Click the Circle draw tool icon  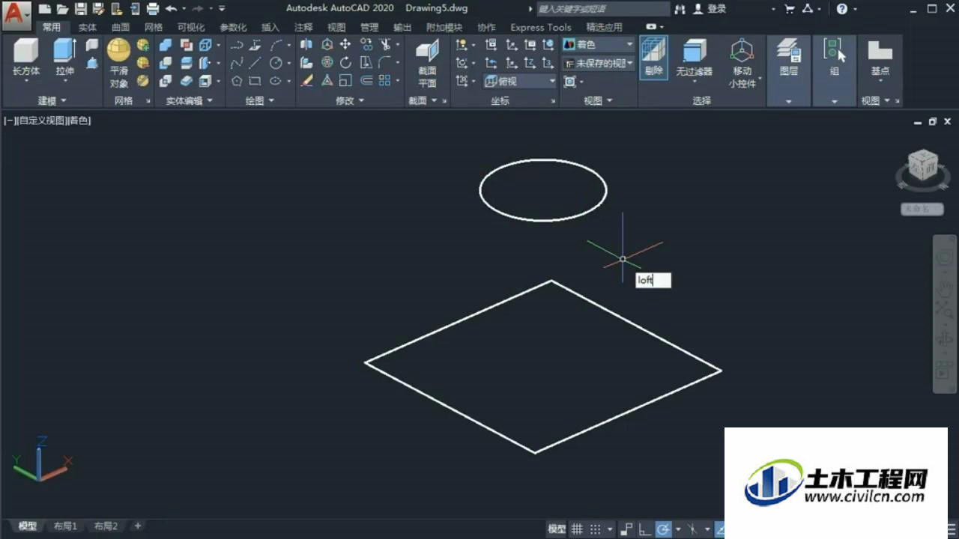276,63
